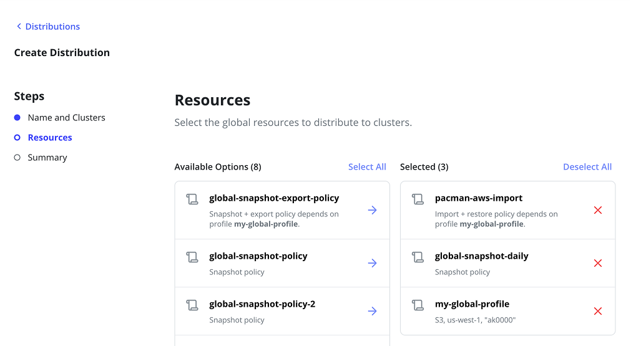Remove global-snapshot-daily with the red X
Viewport: 631px width, 346px height.
tap(598, 263)
